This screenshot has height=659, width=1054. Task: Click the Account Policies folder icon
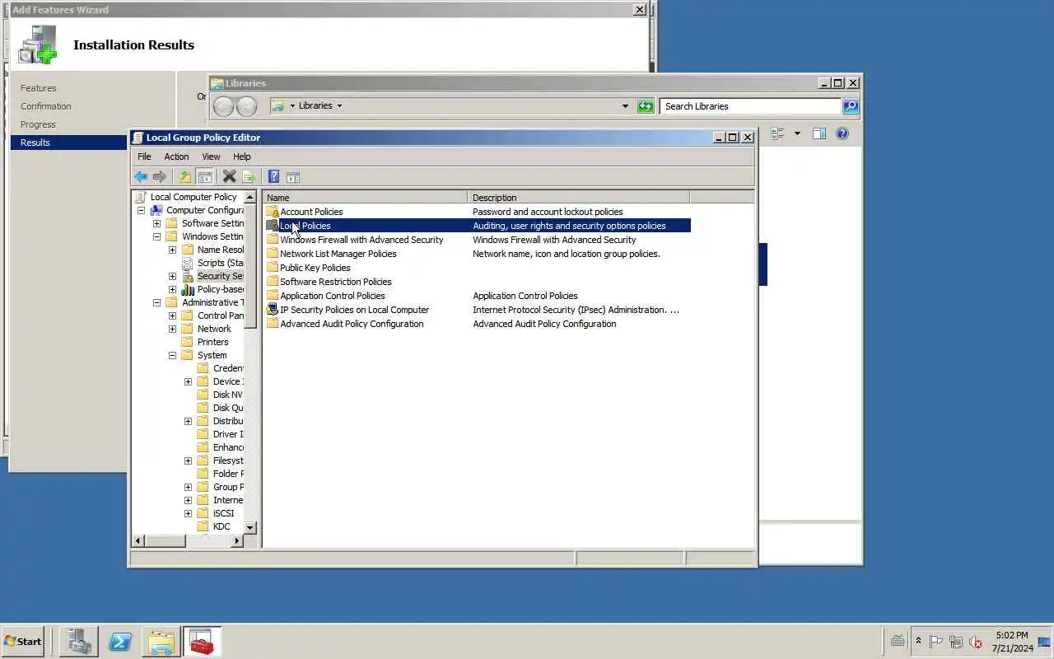click(x=273, y=212)
